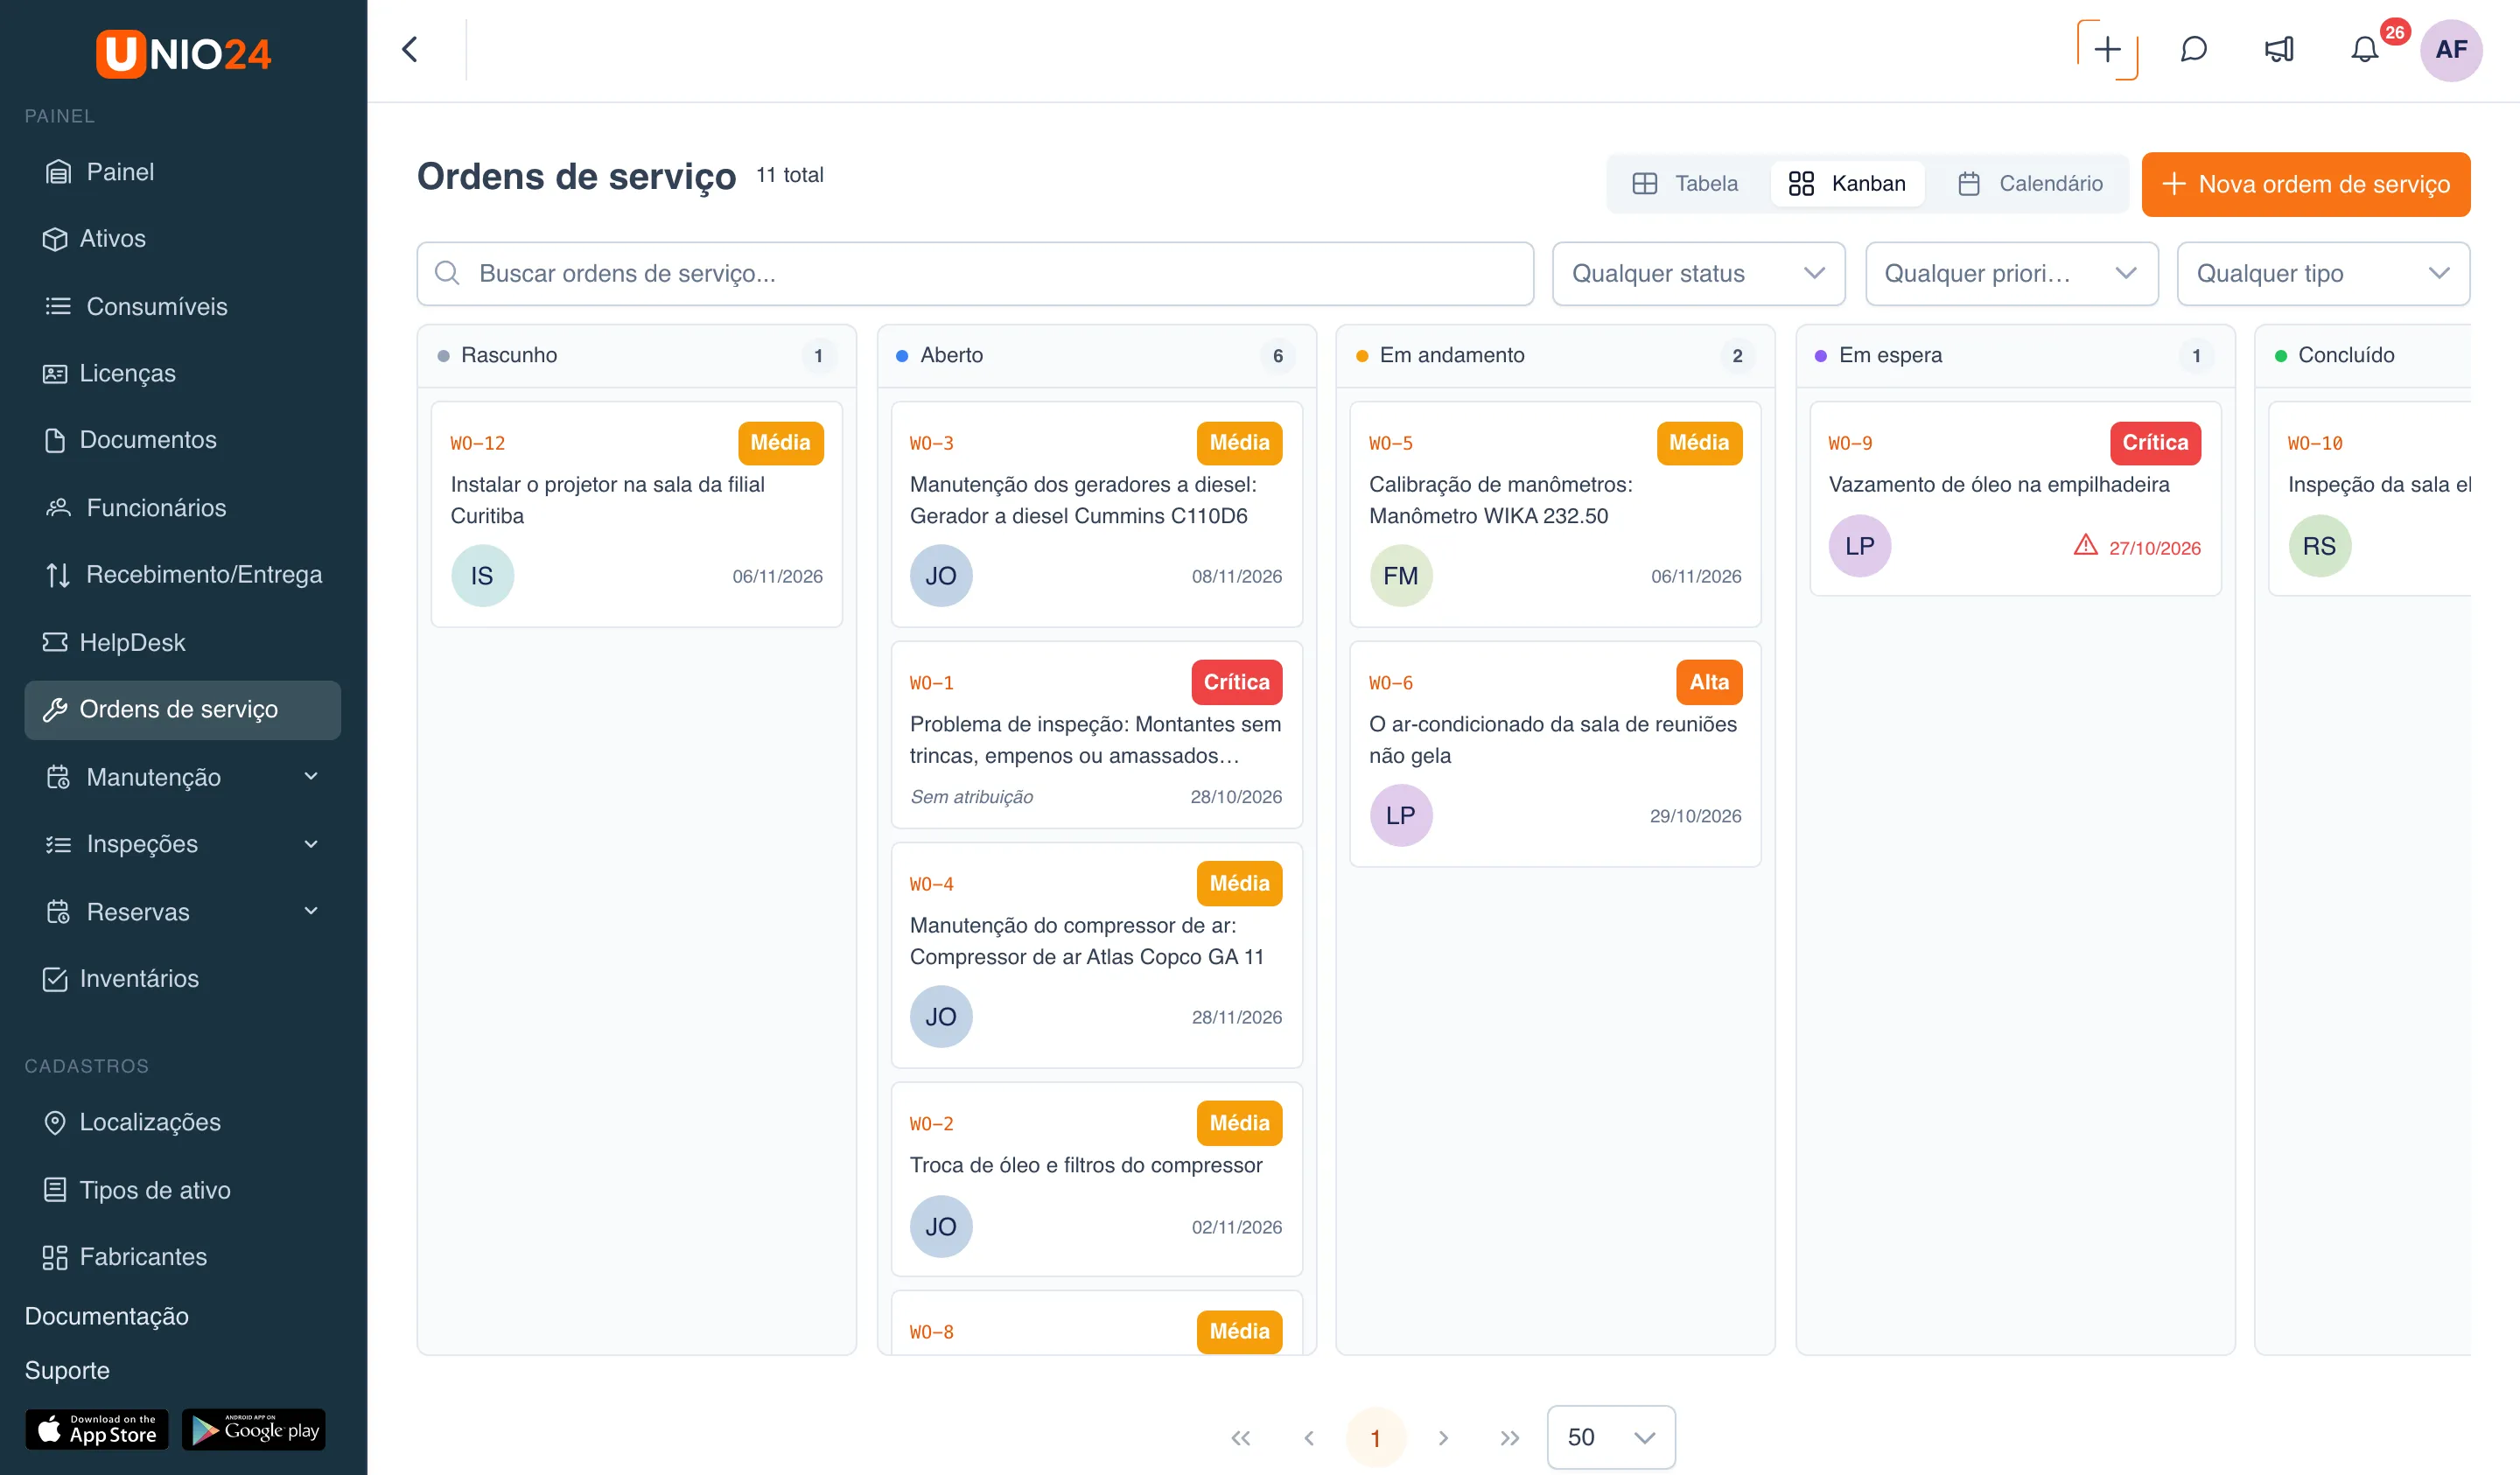Open the Qualquer status filter dropdown

click(1698, 273)
